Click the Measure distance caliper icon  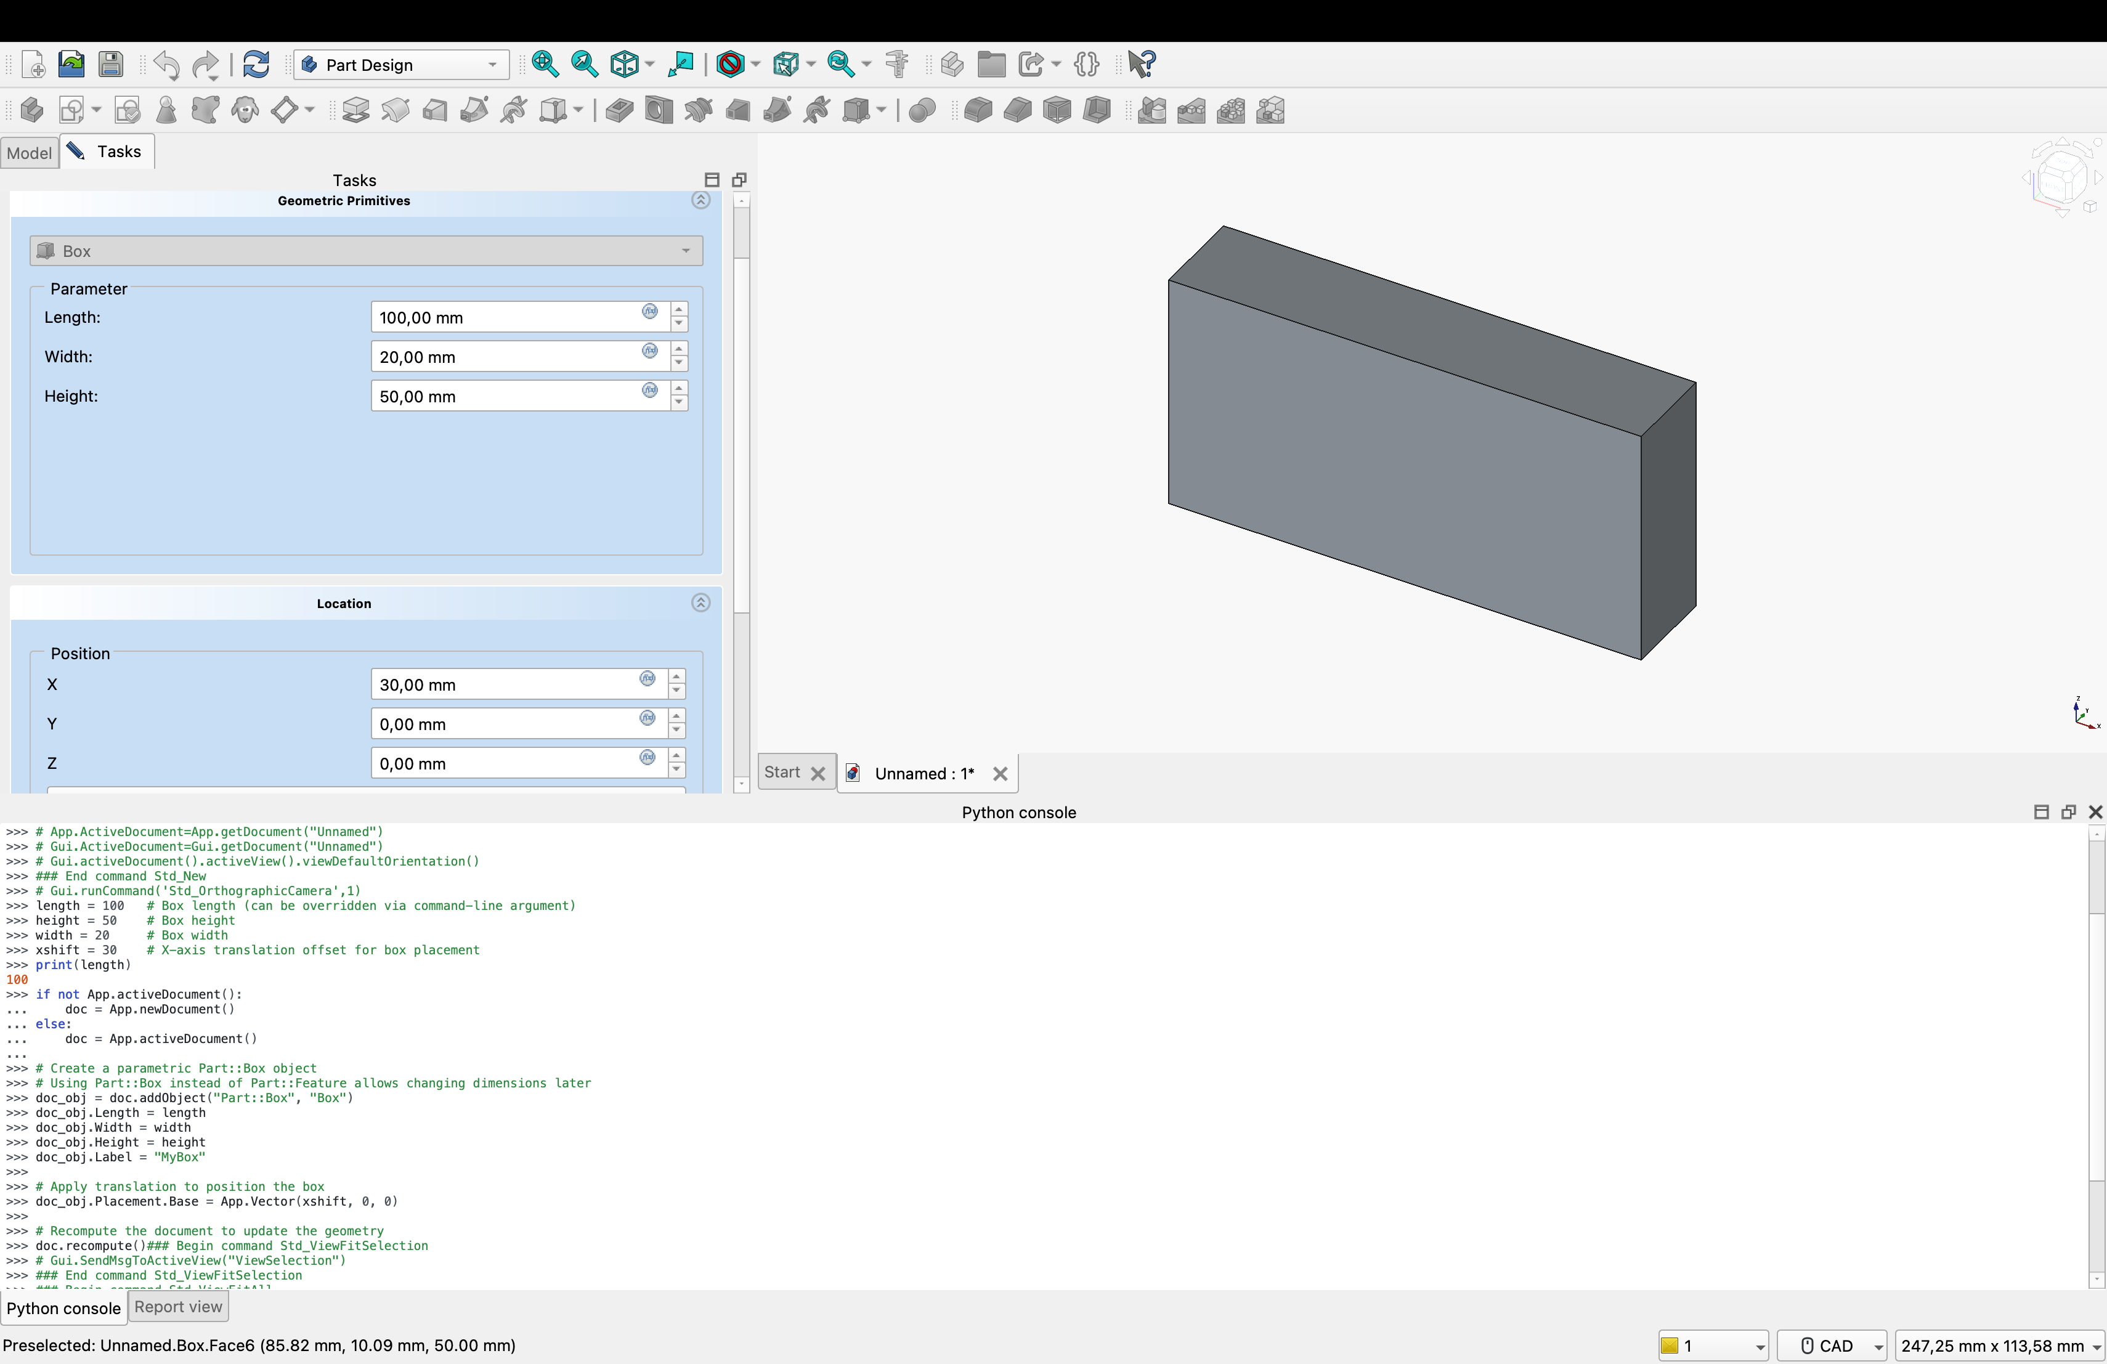click(897, 65)
